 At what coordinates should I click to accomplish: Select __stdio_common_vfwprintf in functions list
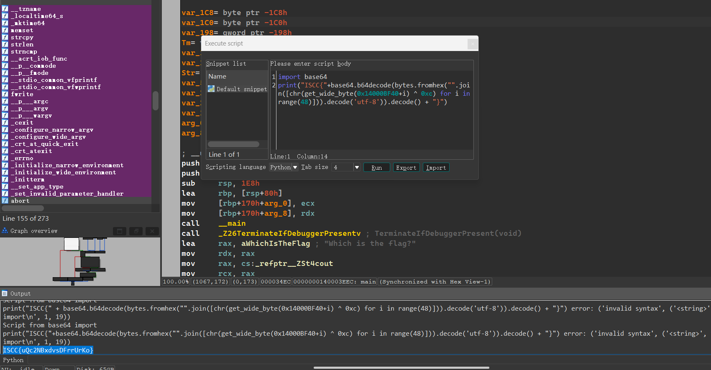[56, 87]
